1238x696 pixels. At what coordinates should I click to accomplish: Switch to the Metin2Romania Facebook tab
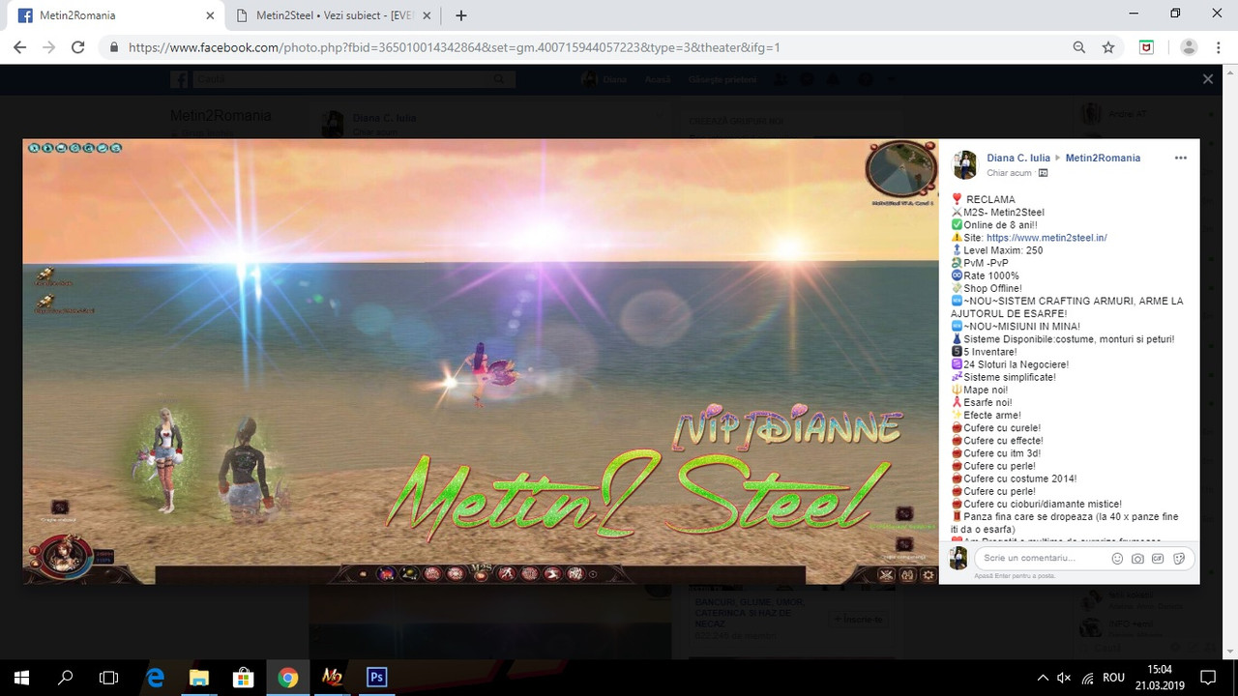114,15
